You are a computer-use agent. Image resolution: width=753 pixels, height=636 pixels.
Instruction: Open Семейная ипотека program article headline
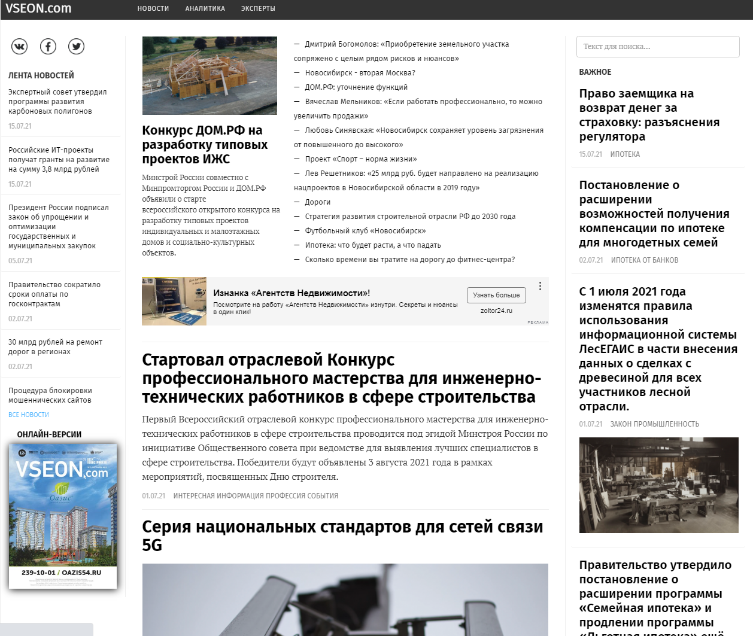655,597
